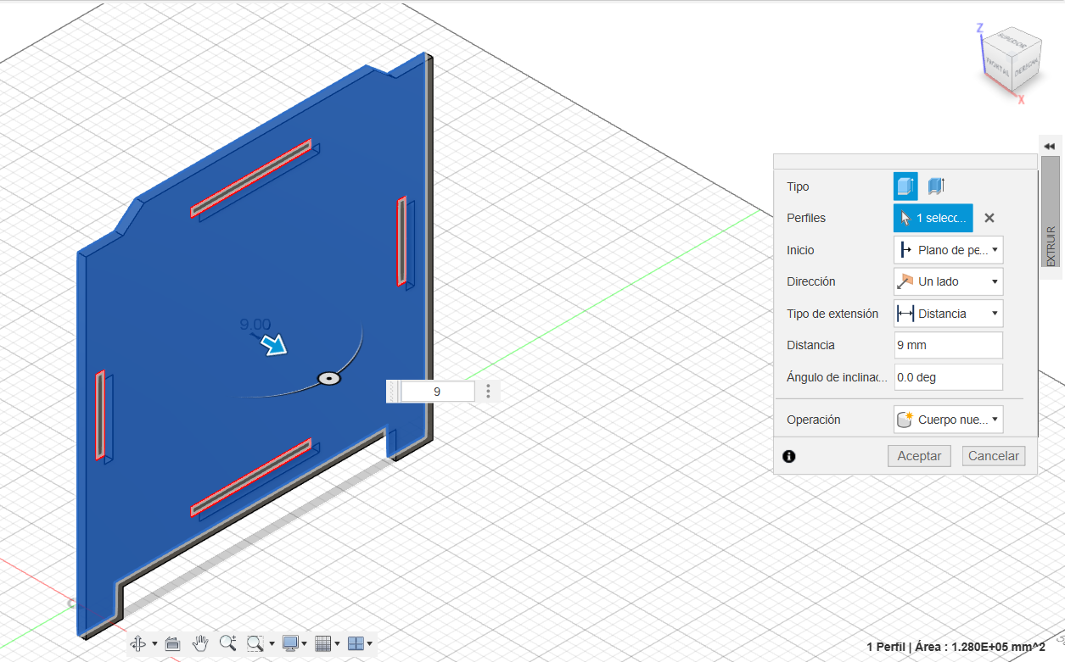Click the blue distance manipulator arrow
The image size is (1065, 662).
click(x=274, y=343)
